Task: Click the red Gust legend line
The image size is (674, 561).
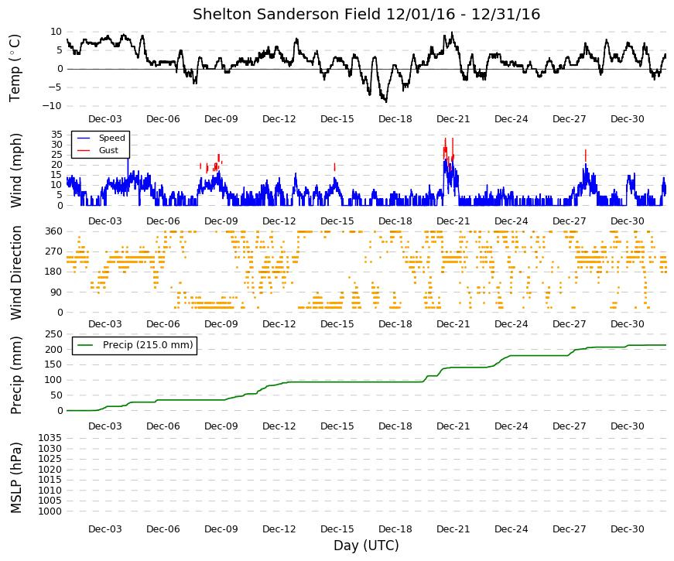Action: [84, 150]
